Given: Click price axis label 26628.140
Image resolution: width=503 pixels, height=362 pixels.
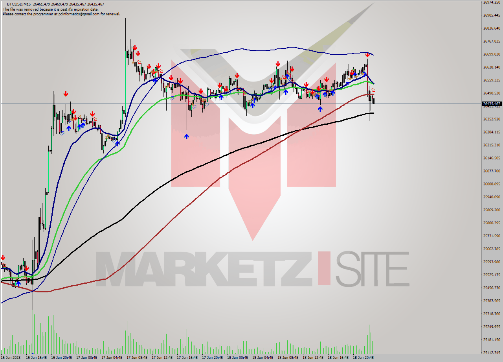Looking at the screenshot, I should tap(492, 67).
